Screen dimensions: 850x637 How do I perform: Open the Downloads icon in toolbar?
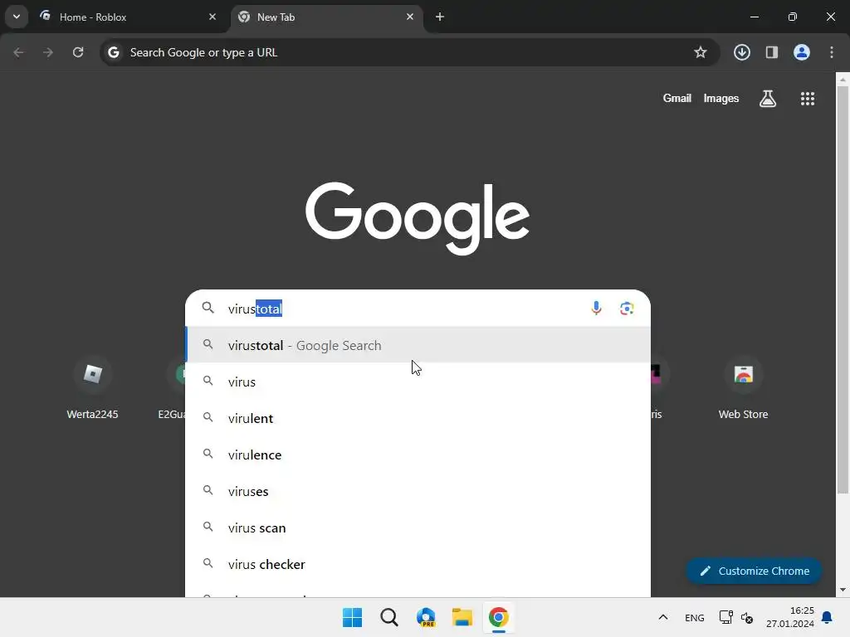coord(742,52)
